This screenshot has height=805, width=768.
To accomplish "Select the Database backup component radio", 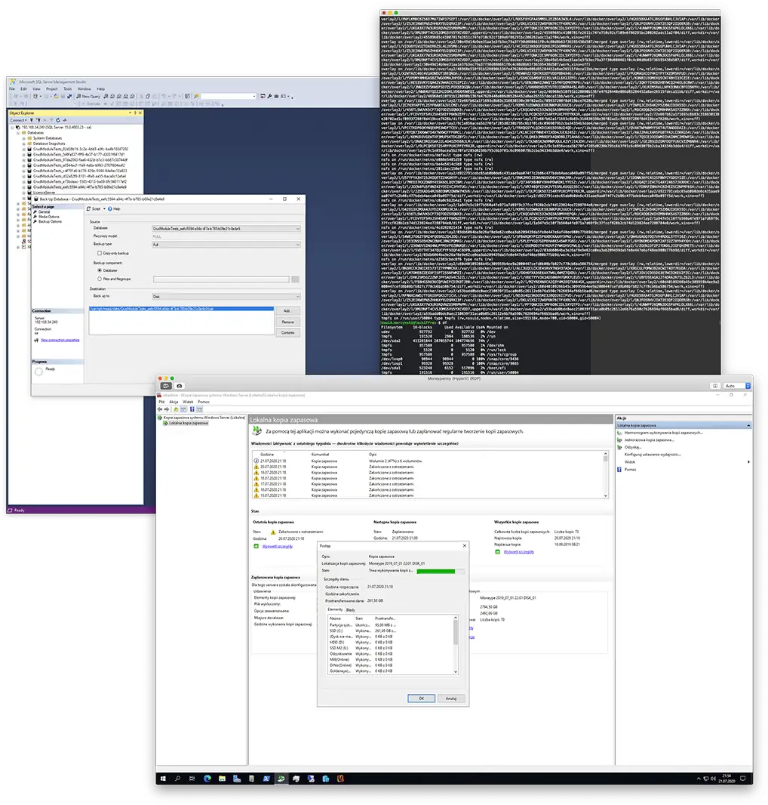I will [x=100, y=270].
